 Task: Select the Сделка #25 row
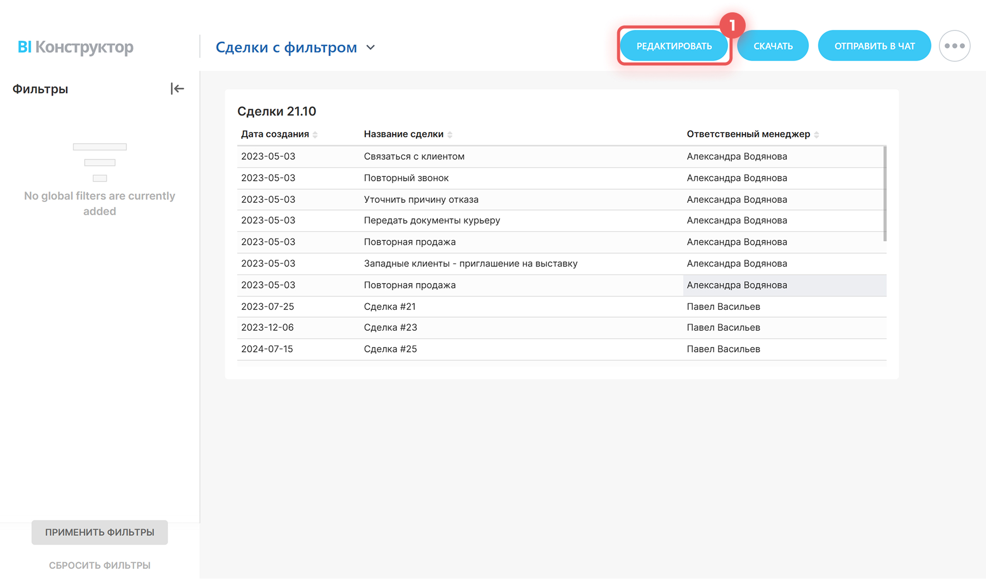coord(390,349)
